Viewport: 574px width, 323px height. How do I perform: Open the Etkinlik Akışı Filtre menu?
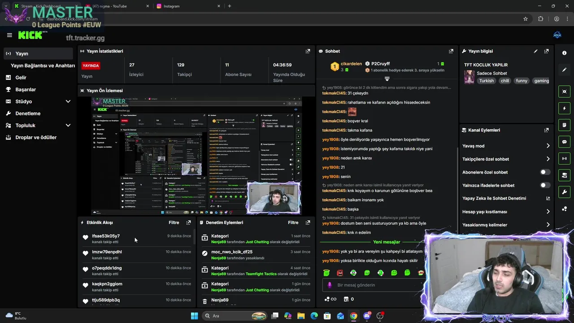coord(174,223)
